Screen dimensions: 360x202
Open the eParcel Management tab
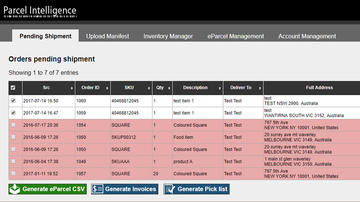[x=236, y=36]
